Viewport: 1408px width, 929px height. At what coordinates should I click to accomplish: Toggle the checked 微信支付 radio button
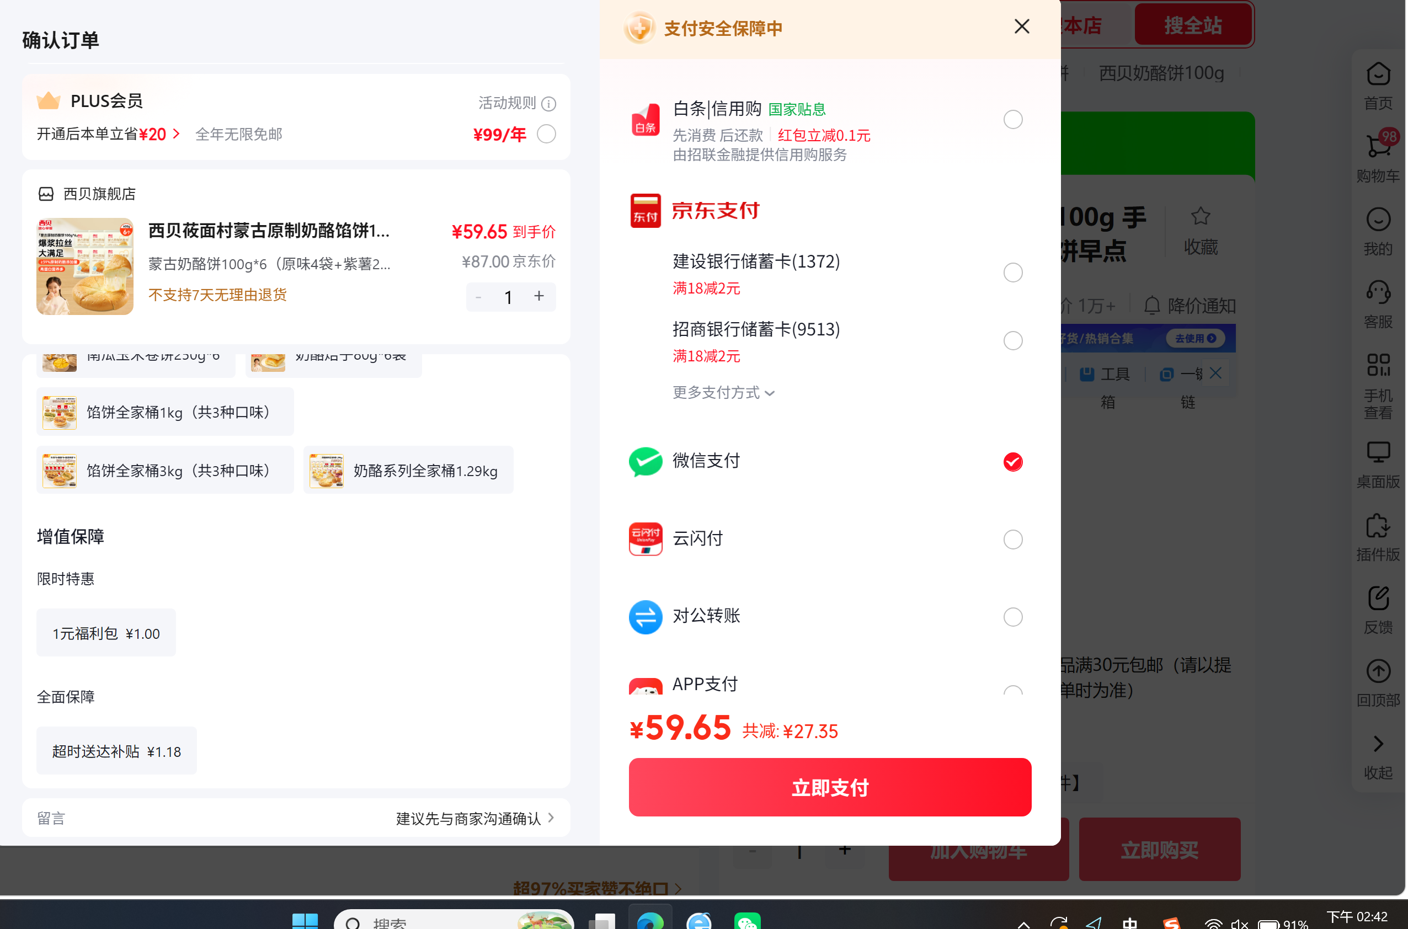click(x=1013, y=462)
